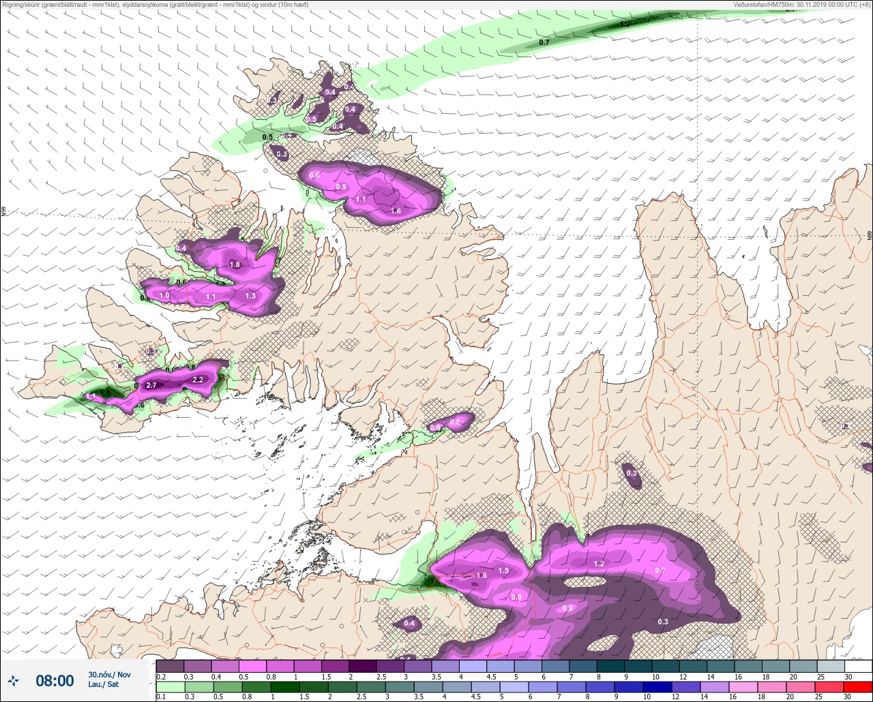Select upper legend swatch between 0.5 and 0.8
Image resolution: width=873 pixels, height=702 pixels.
pos(252,666)
